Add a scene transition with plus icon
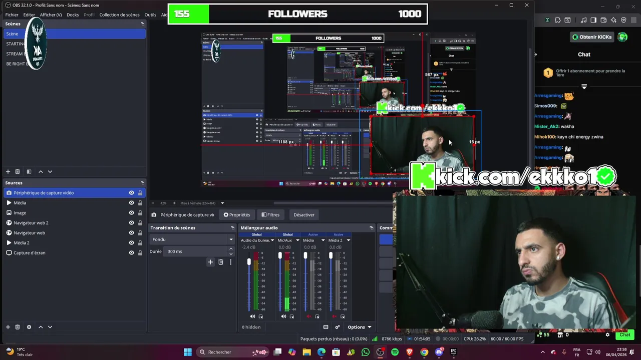Viewport: 641px width, 360px height. point(211,262)
